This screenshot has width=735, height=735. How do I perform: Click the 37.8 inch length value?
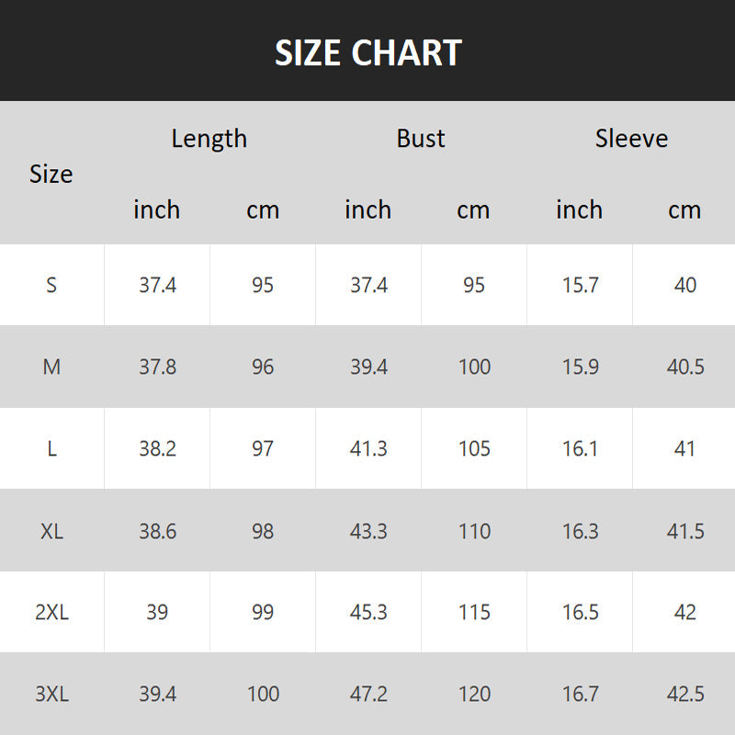[x=157, y=367]
